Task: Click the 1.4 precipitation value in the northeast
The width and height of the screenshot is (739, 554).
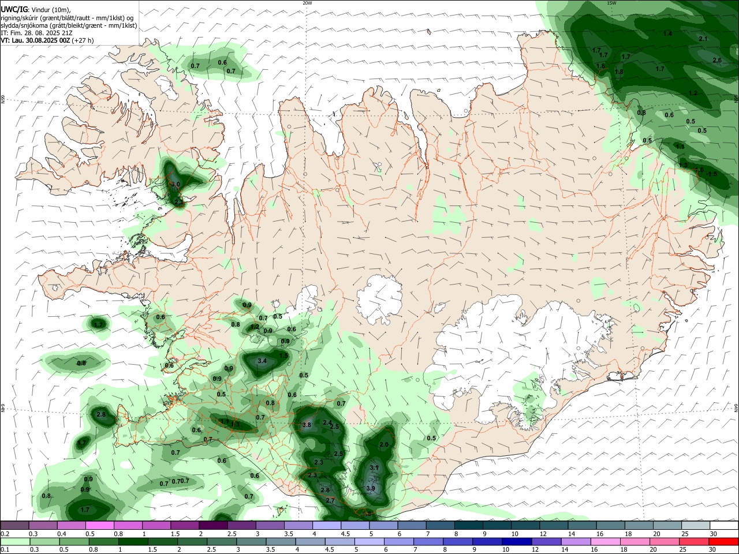Action: click(667, 33)
